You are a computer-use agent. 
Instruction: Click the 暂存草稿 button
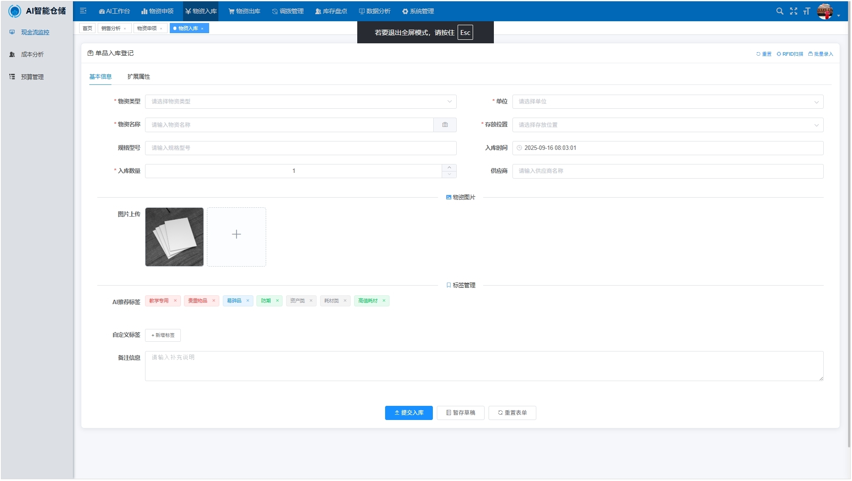coord(460,412)
